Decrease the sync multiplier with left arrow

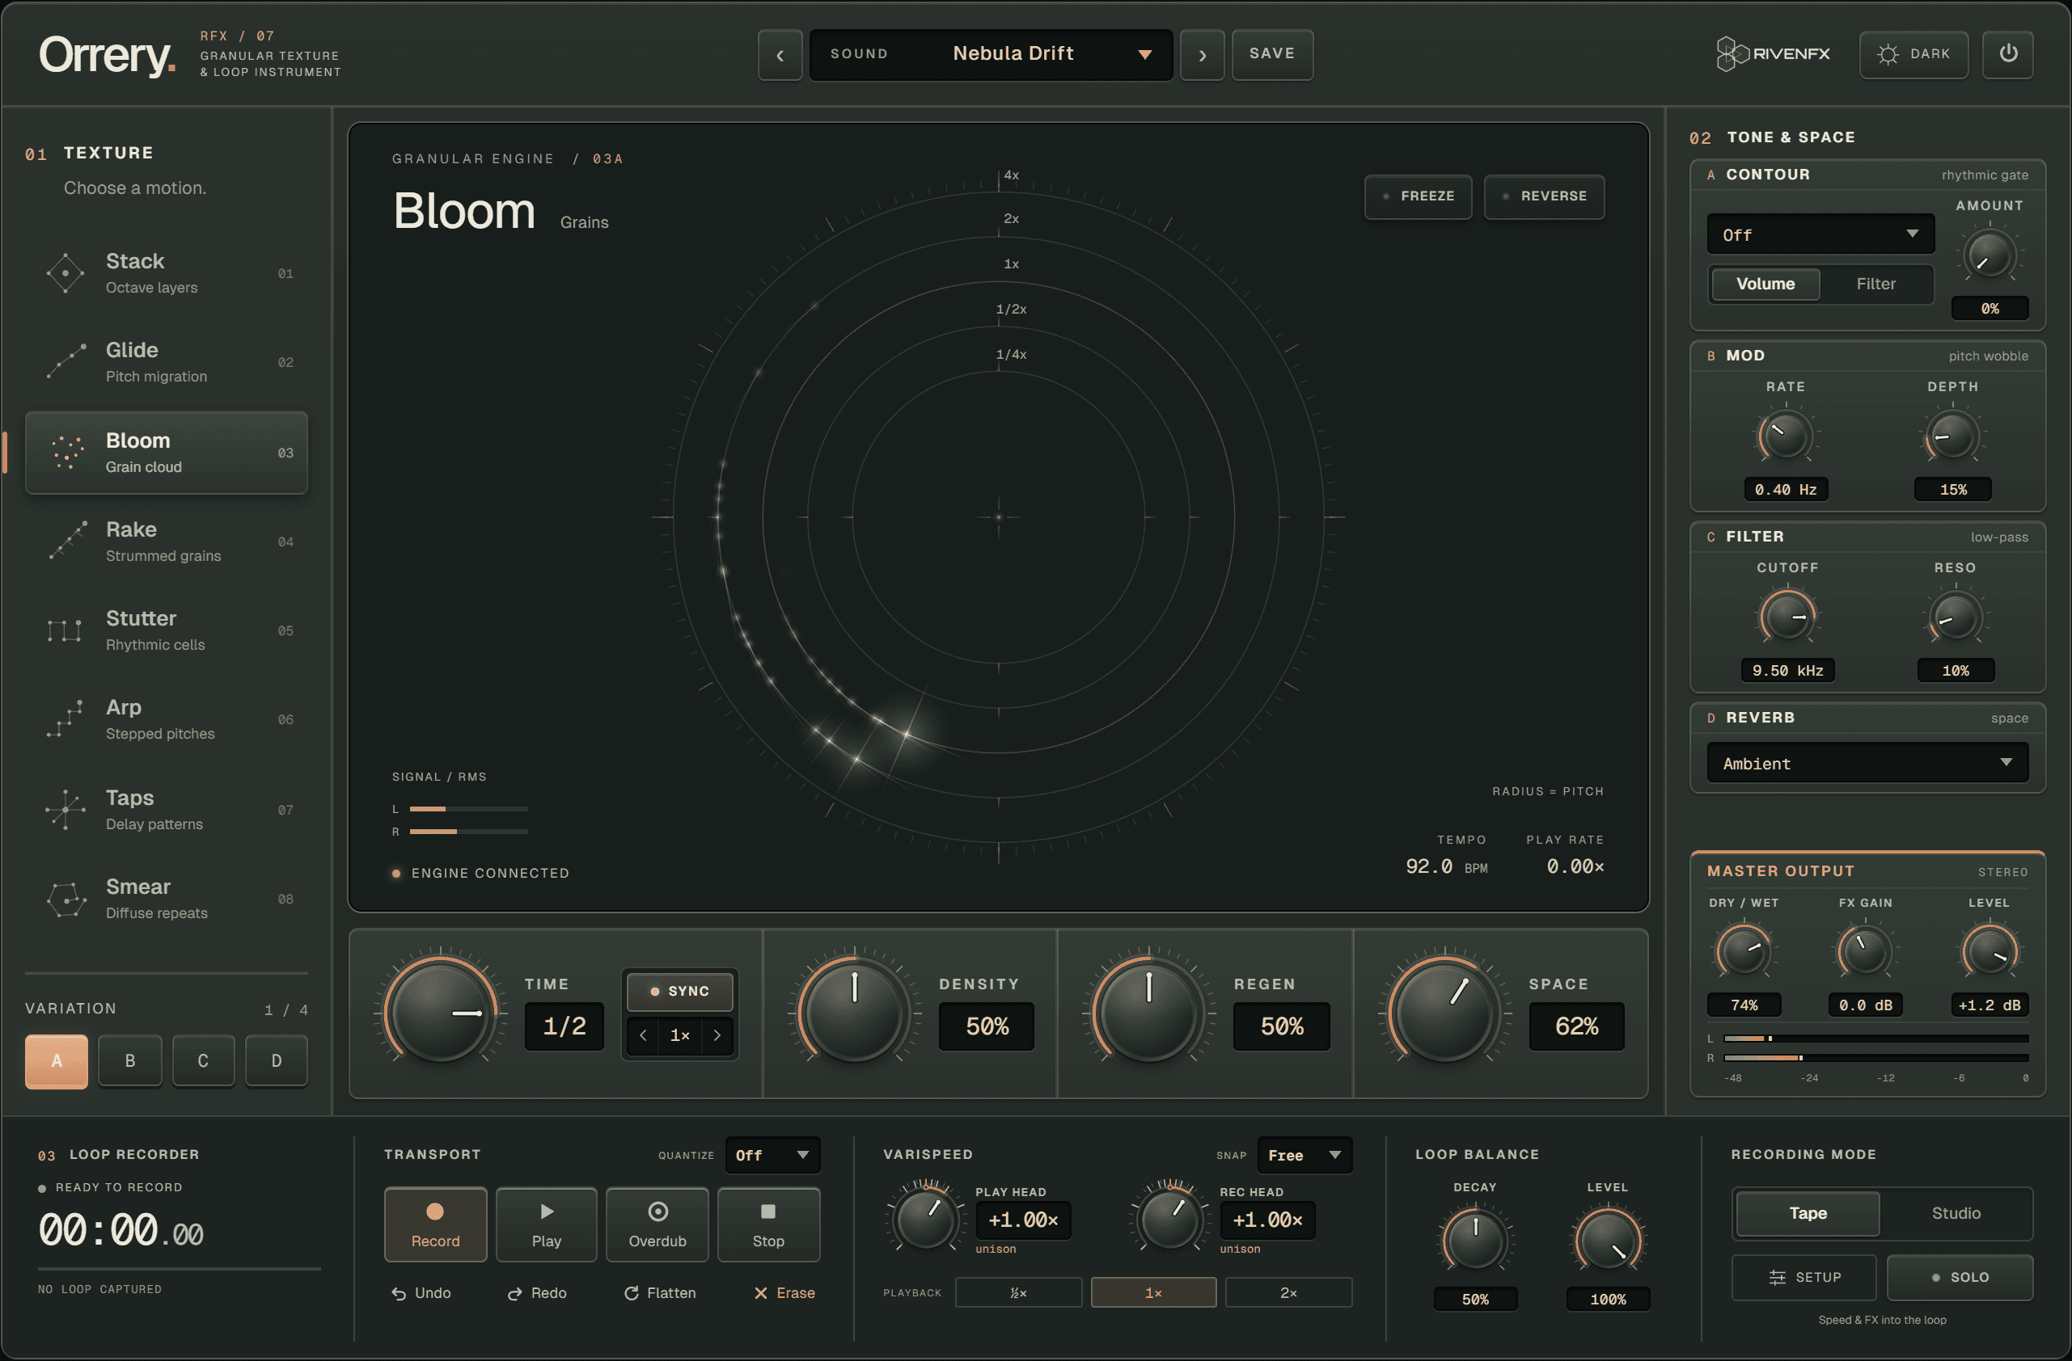(644, 1035)
